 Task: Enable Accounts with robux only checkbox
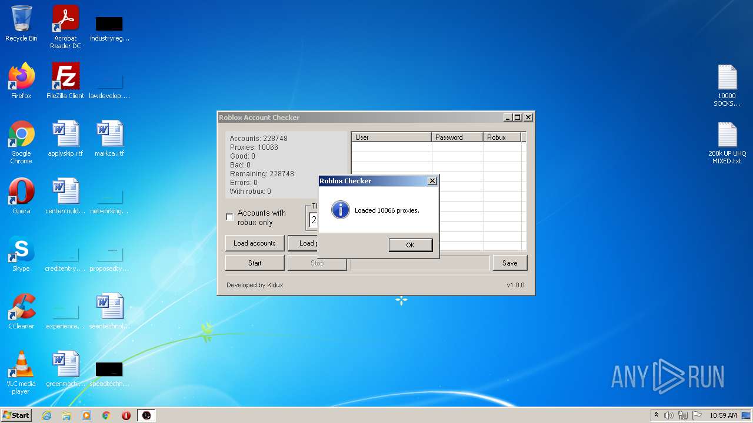(x=229, y=217)
